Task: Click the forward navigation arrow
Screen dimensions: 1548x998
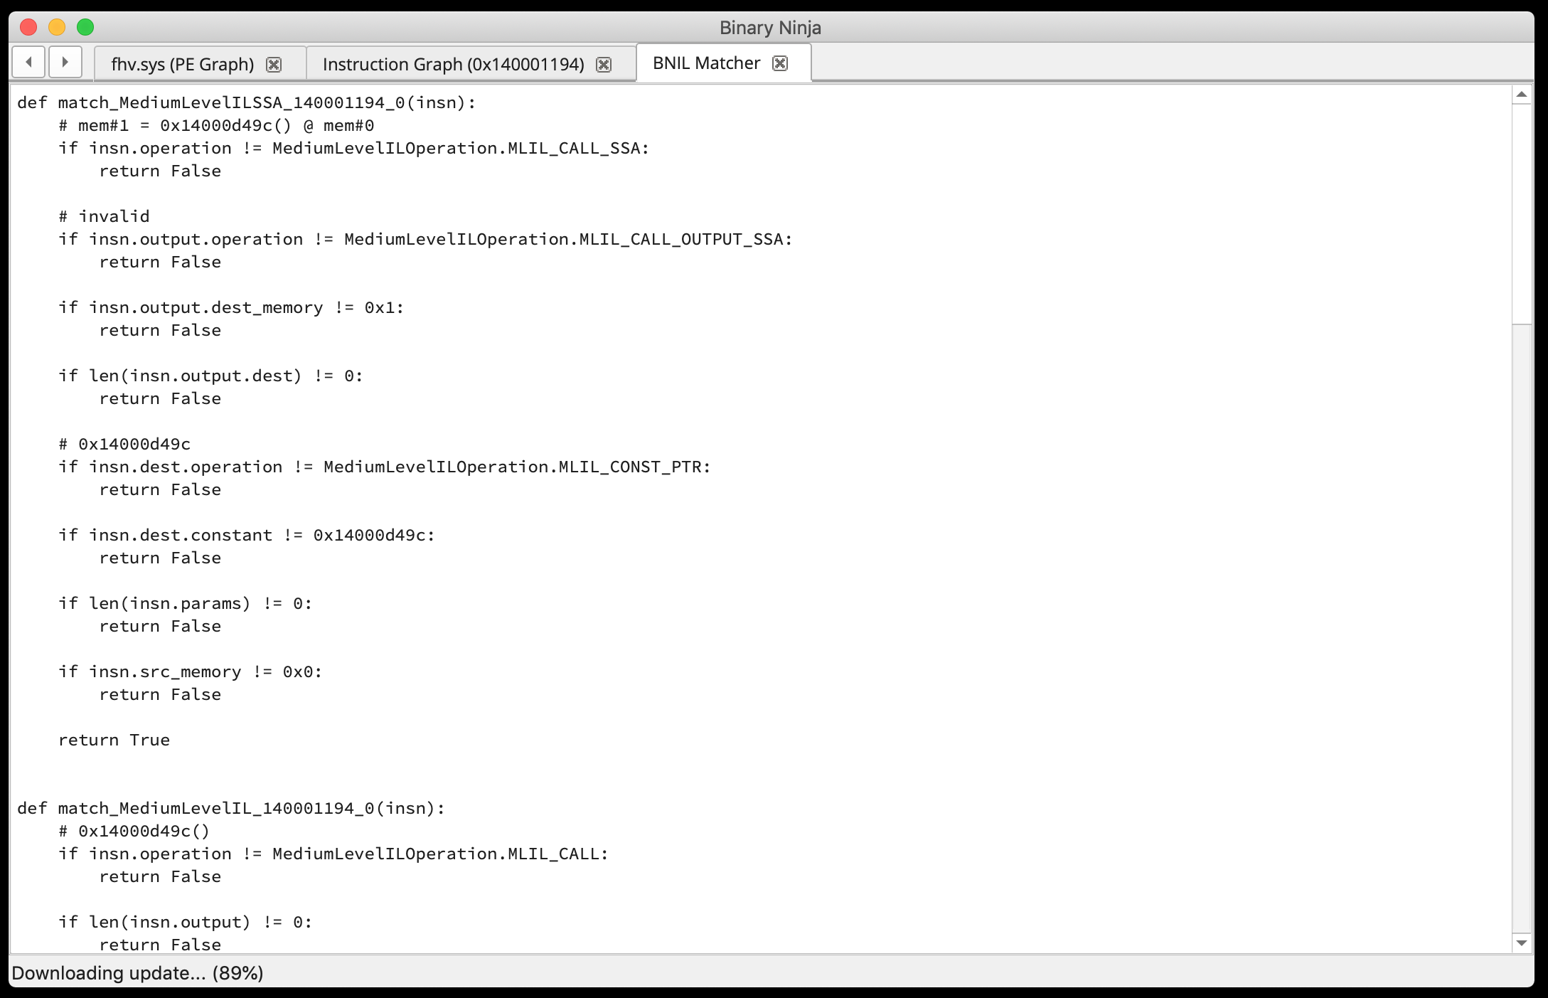Action: click(x=65, y=63)
